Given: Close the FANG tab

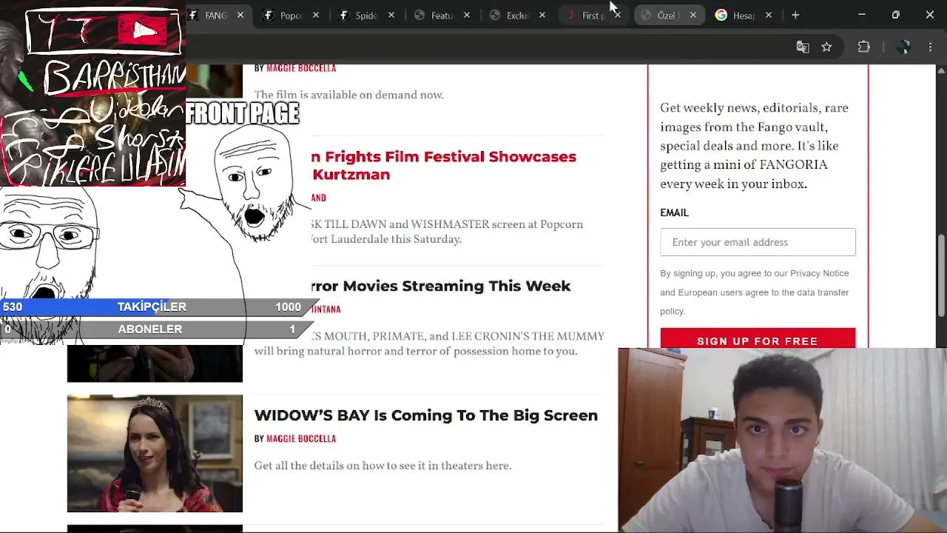Looking at the screenshot, I should coord(240,15).
